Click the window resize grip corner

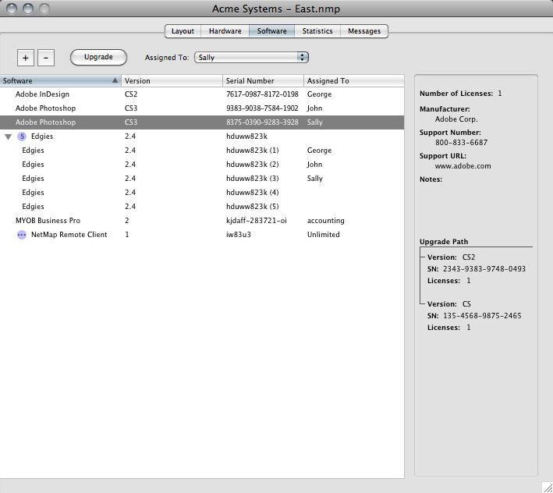coord(548,488)
